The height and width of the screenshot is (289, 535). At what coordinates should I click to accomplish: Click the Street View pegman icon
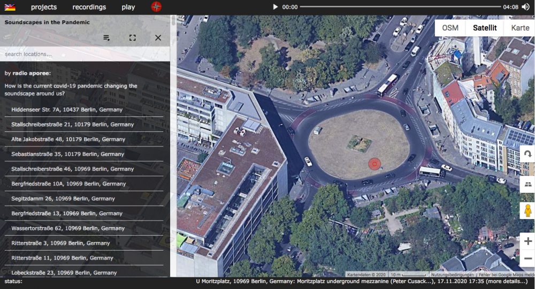pos(528,210)
